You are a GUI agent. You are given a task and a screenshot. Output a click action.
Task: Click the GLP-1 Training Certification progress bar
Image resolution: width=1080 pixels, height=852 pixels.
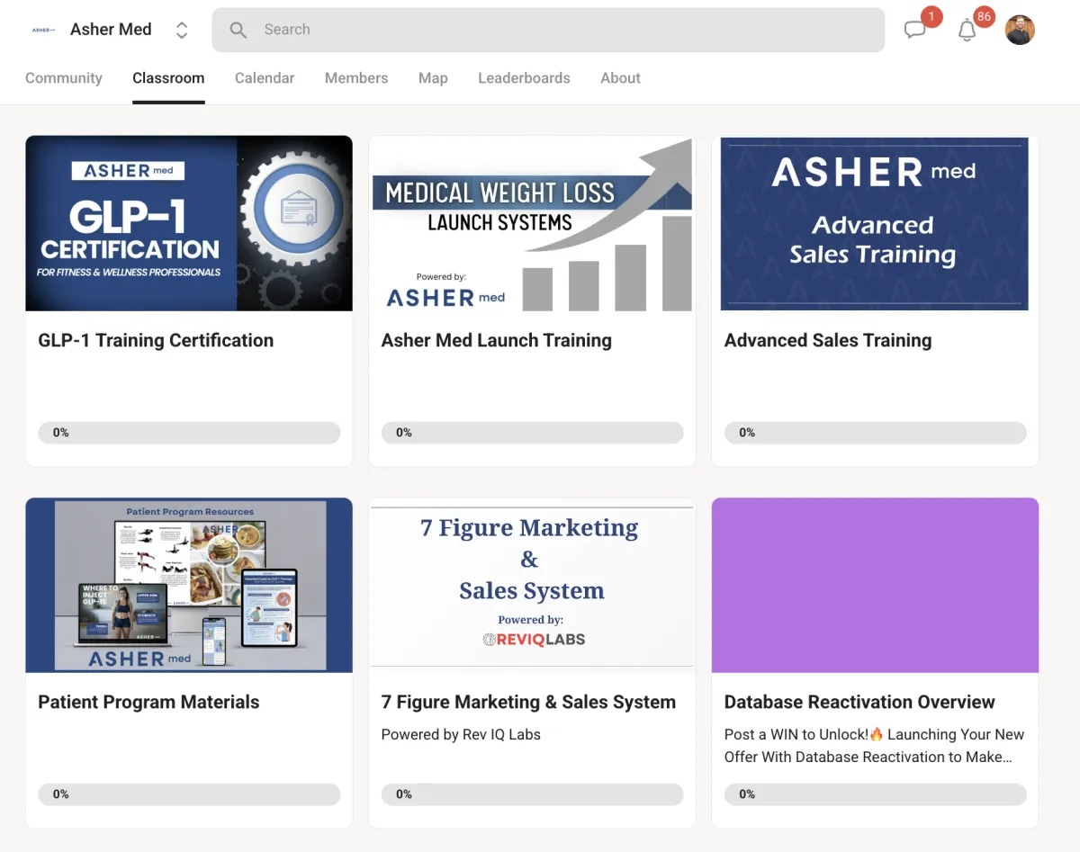(x=189, y=433)
